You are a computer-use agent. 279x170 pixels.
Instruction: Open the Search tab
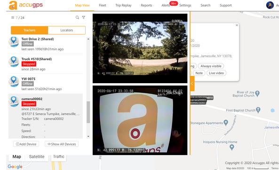point(206,5)
